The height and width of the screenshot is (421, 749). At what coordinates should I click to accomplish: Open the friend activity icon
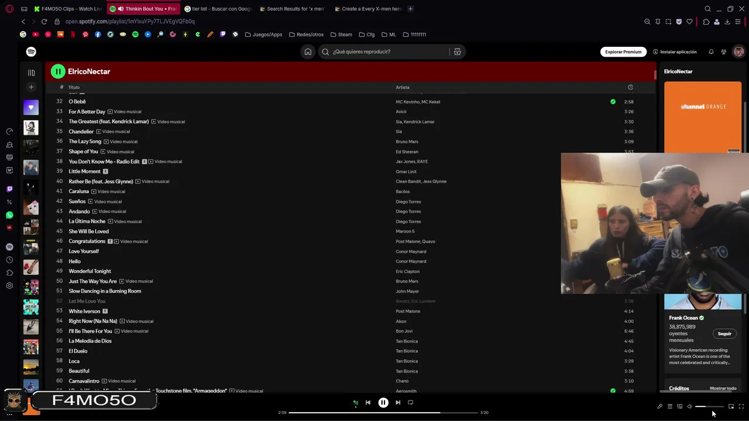click(x=724, y=52)
